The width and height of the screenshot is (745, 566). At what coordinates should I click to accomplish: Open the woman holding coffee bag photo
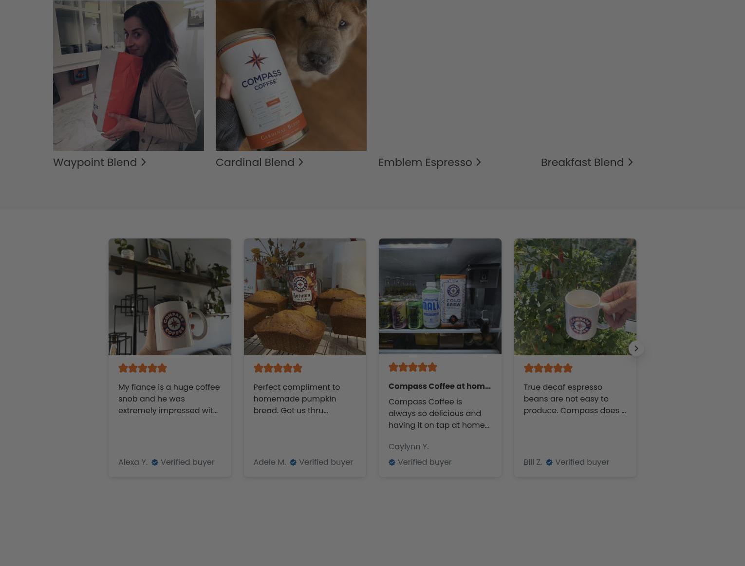pyautogui.click(x=129, y=75)
